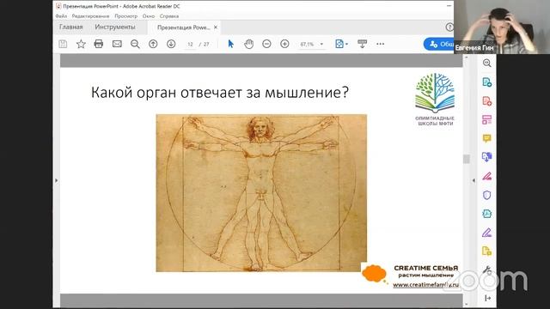Open the www.creatimefamily.ru link
The height and width of the screenshot is (309, 550).
[x=425, y=285]
